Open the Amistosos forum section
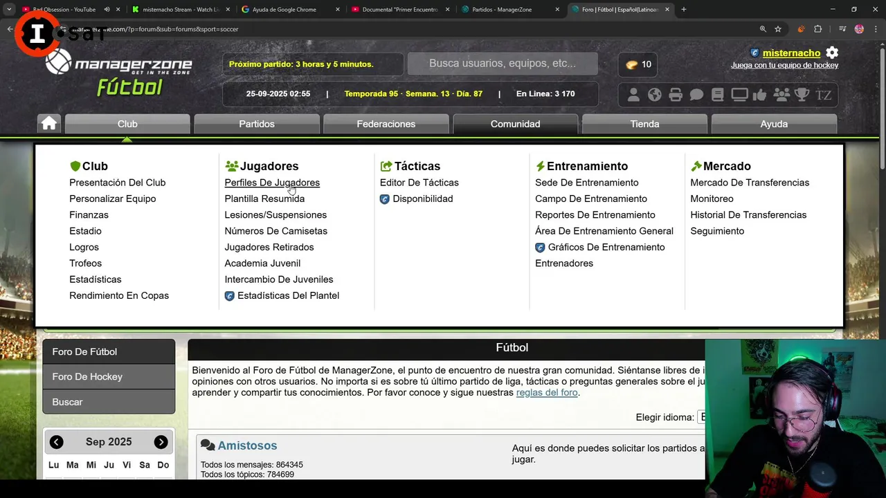886x498 pixels. click(247, 446)
